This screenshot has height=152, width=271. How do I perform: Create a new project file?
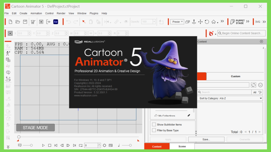coord(10,22)
